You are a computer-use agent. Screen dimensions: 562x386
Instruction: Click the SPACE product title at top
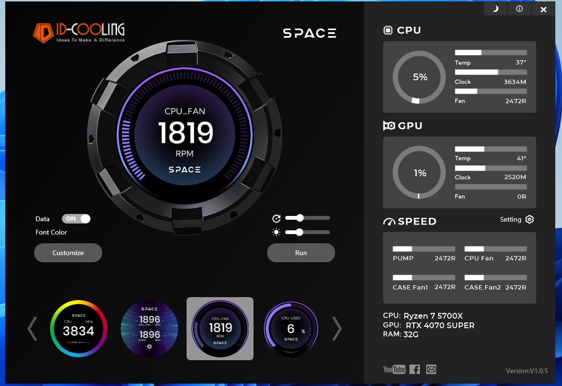point(309,33)
